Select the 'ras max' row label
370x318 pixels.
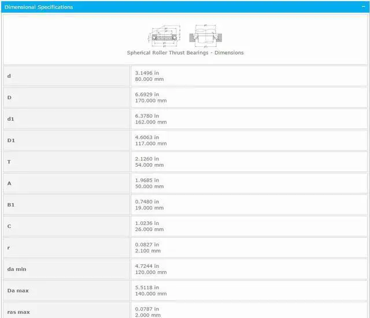click(18, 312)
